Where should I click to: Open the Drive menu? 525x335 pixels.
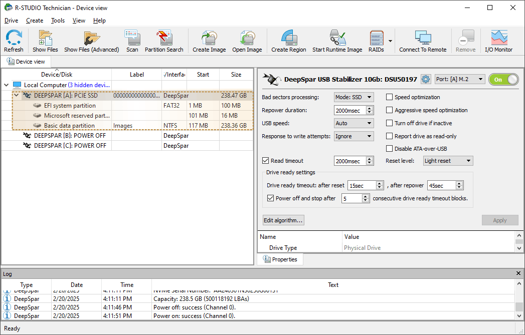coord(12,21)
